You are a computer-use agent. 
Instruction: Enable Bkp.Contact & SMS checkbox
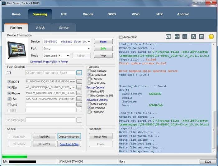pyautogui.click(x=89, y=95)
